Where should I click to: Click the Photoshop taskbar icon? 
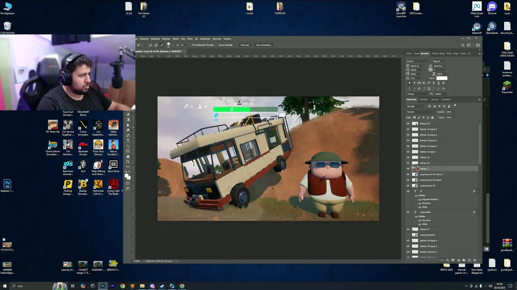point(103,286)
